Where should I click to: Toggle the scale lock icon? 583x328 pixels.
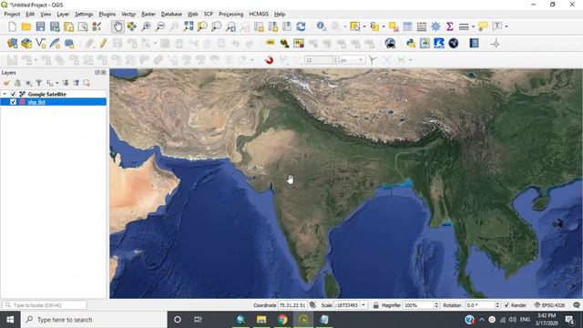[x=375, y=305]
